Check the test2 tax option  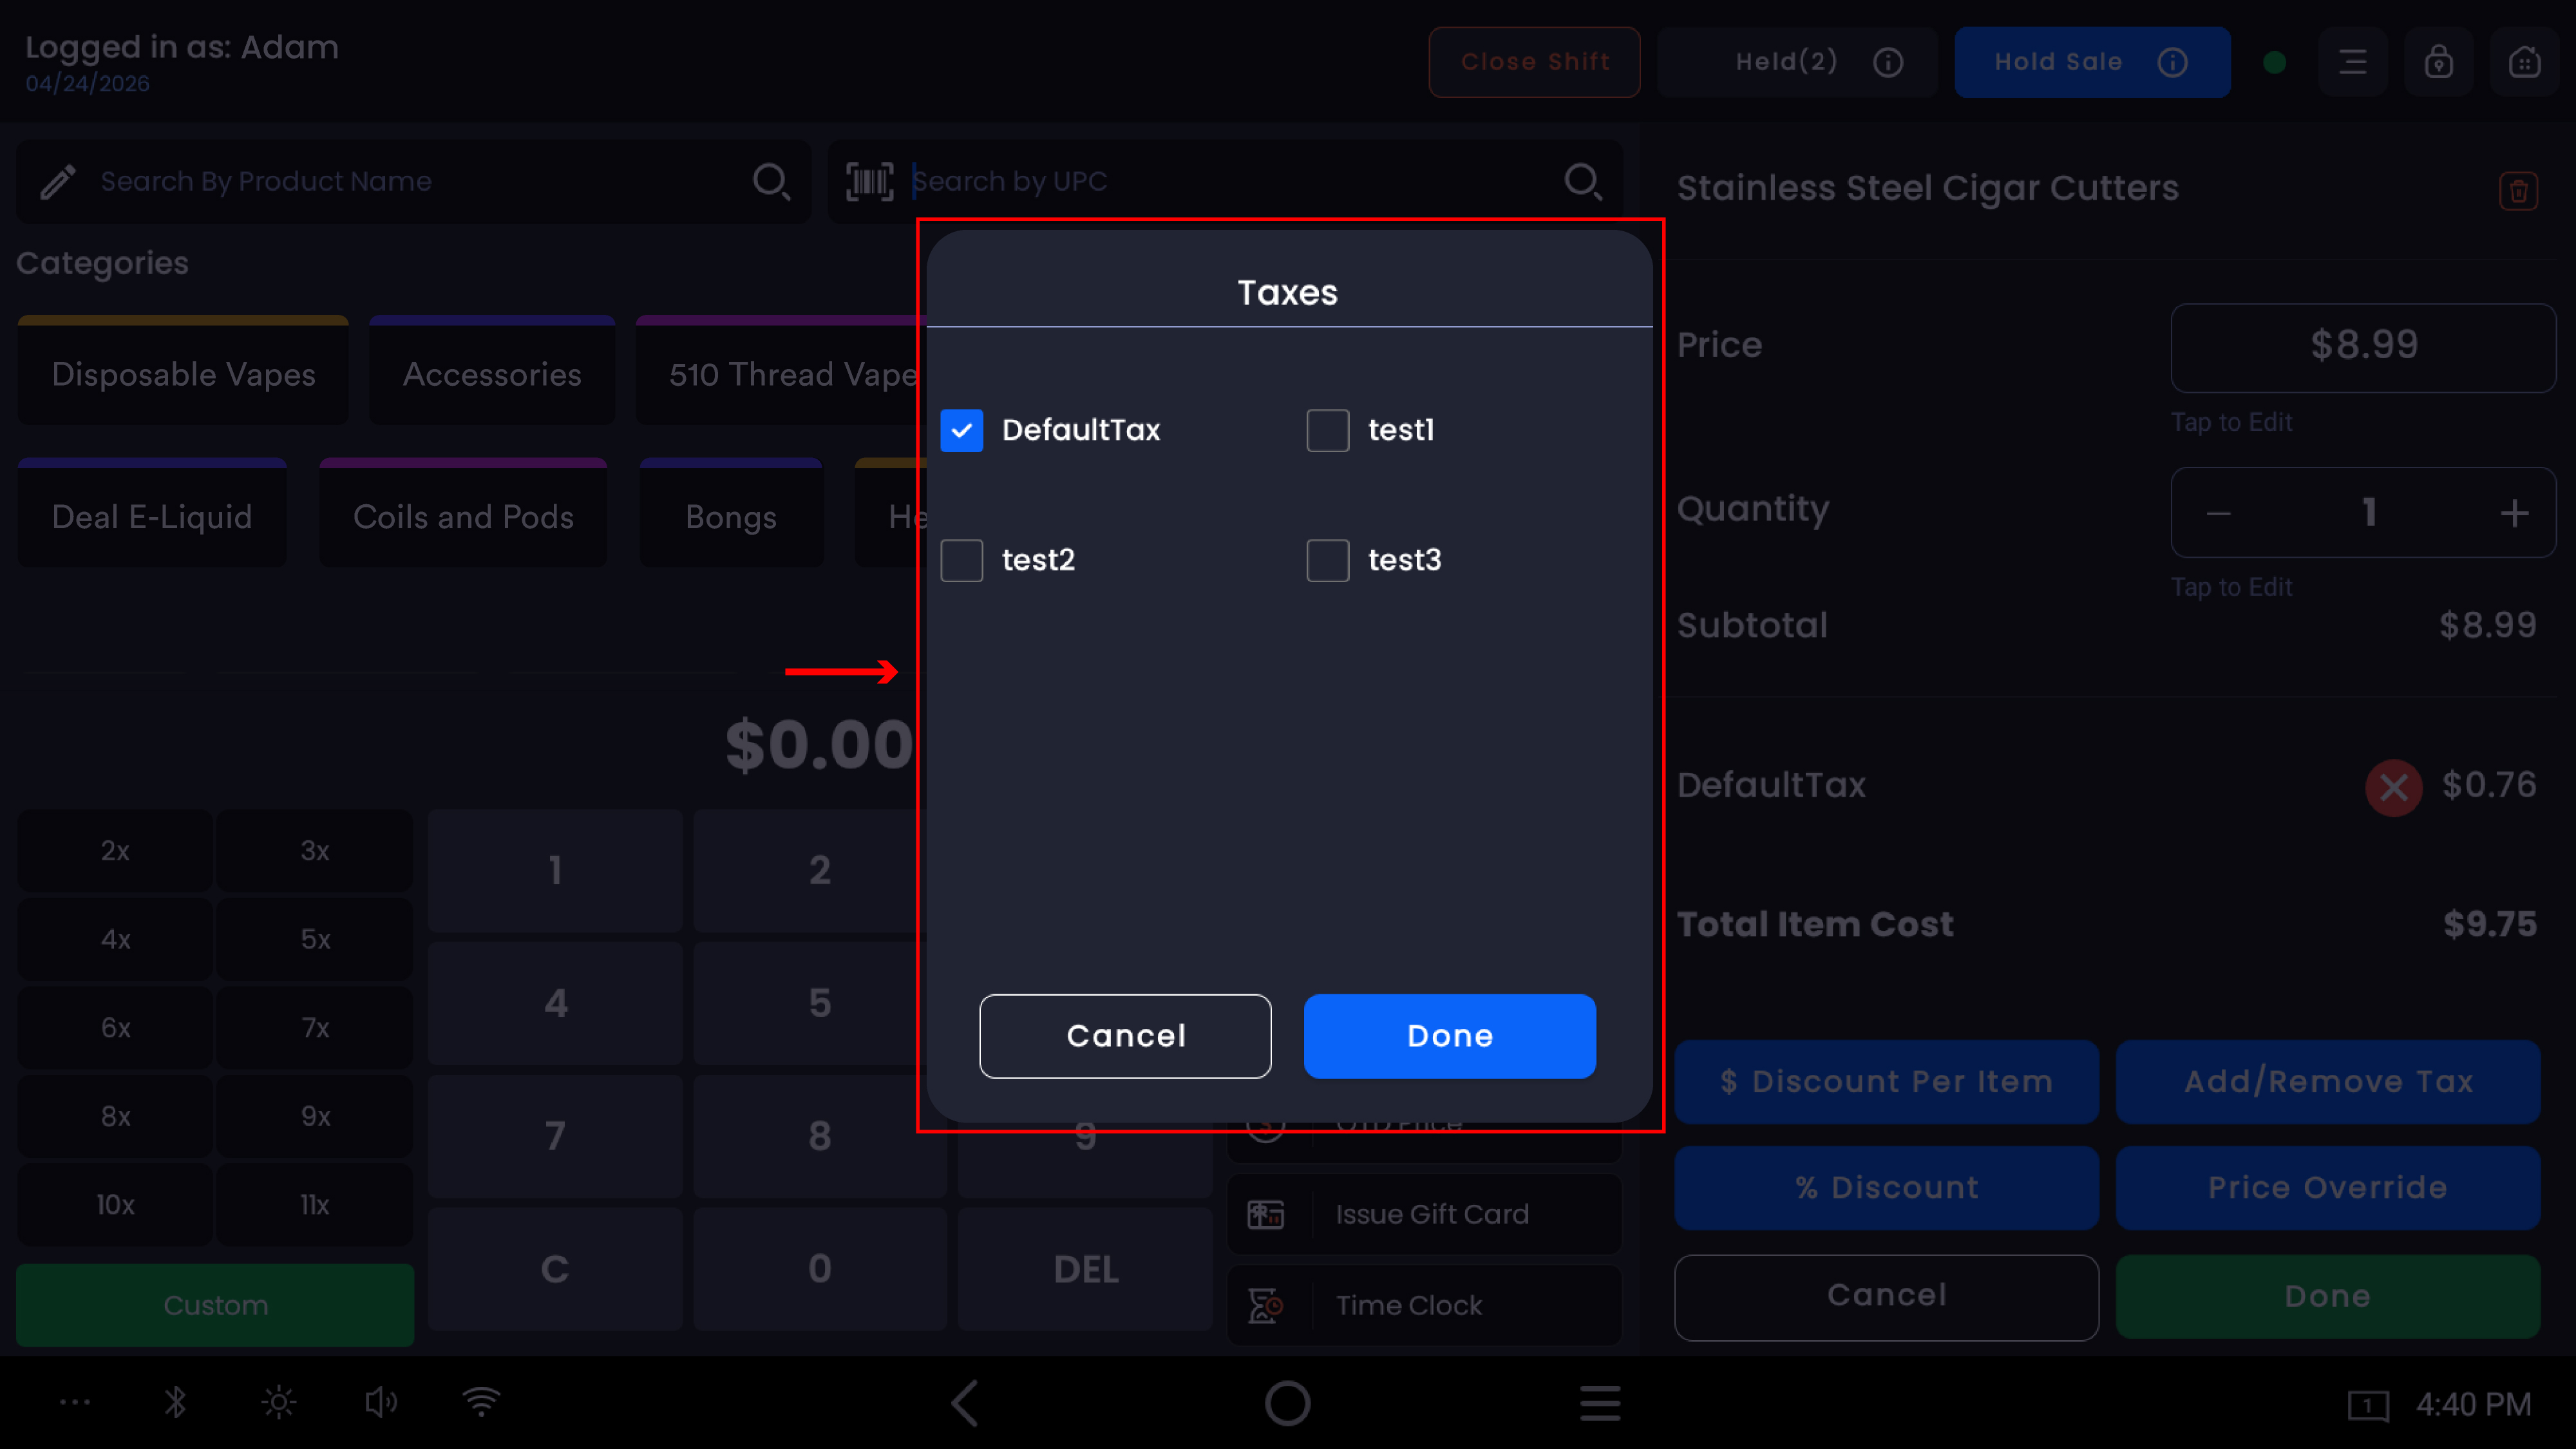point(961,560)
